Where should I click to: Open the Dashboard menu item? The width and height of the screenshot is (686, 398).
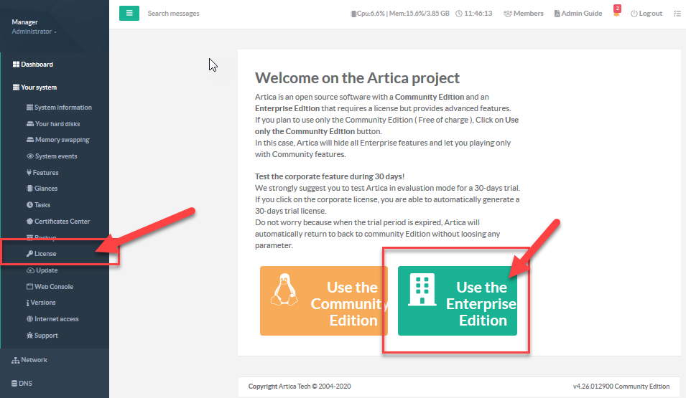coord(33,65)
